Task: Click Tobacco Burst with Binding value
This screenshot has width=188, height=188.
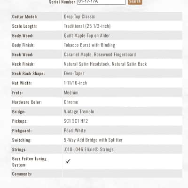Action: [x=89, y=45]
